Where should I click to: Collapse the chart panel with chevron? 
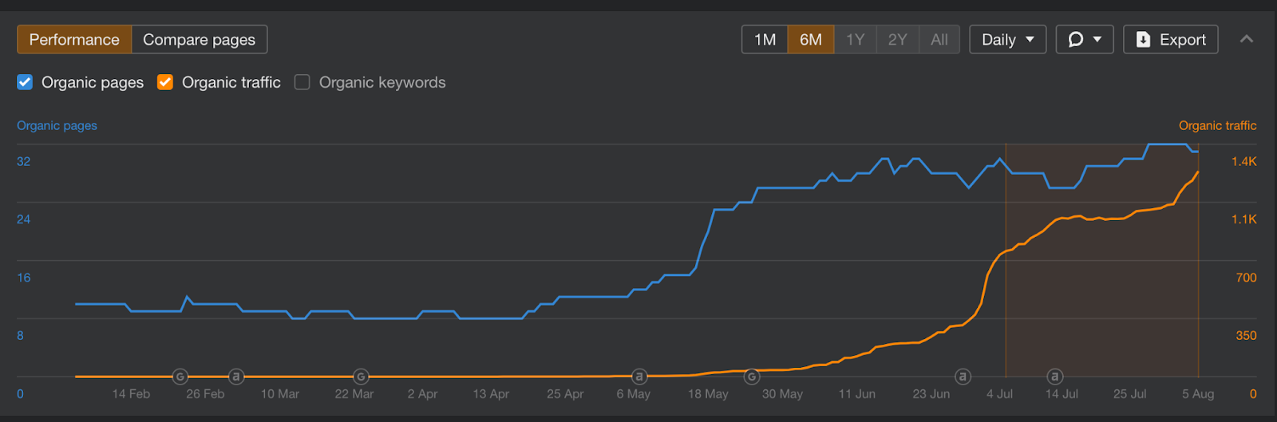pyautogui.click(x=1246, y=39)
